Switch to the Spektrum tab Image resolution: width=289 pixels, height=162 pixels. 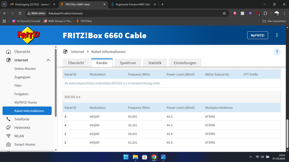tap(128, 63)
